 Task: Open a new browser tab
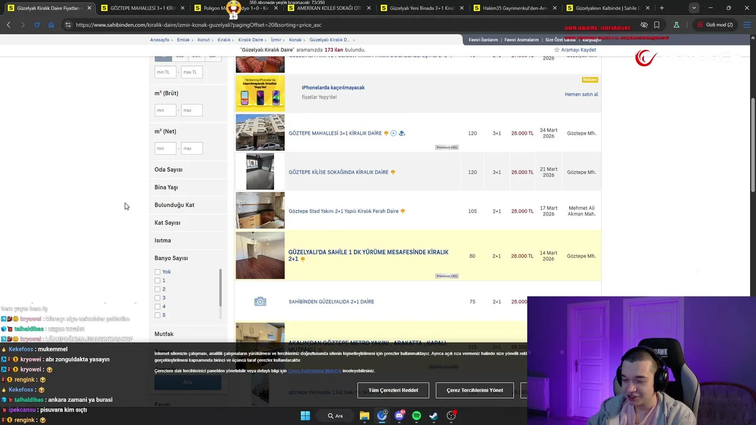[661, 8]
